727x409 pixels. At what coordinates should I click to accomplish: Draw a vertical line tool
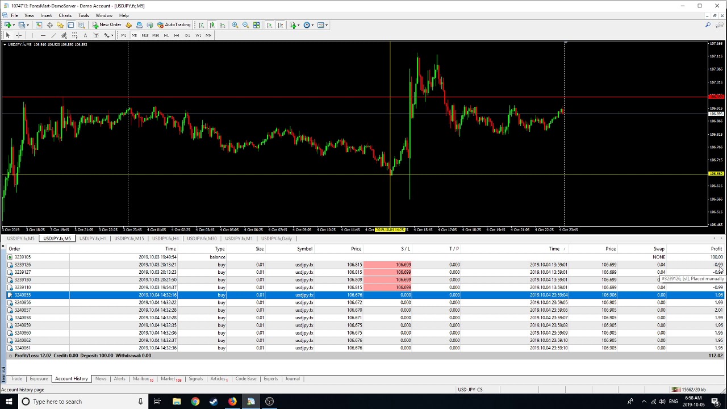click(32, 35)
